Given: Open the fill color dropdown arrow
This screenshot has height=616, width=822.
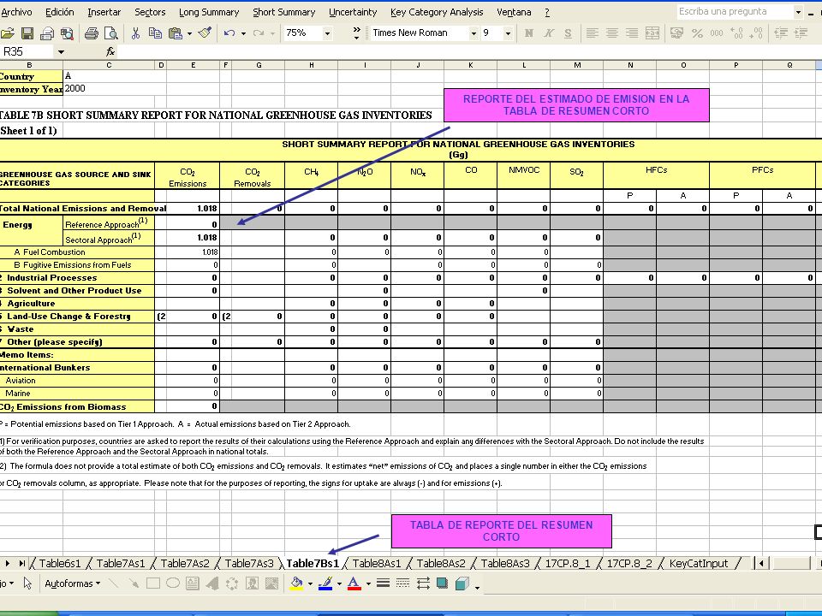Looking at the screenshot, I should (310, 583).
